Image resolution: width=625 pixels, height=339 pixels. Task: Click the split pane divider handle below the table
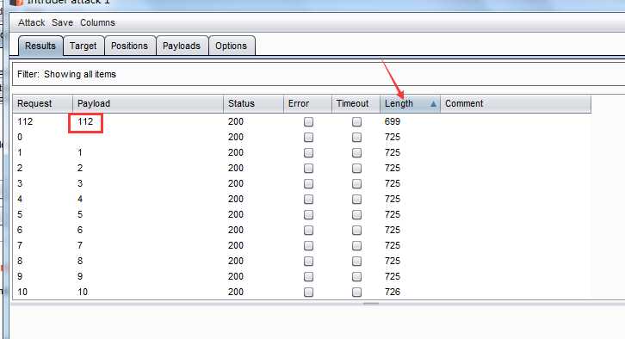point(371,304)
